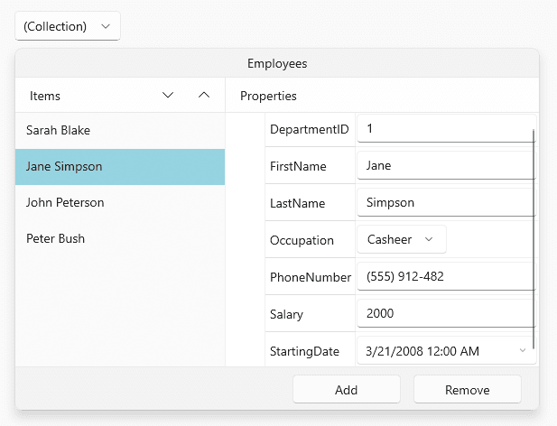Click the Employees header title
This screenshot has height=426, width=557.
point(277,63)
